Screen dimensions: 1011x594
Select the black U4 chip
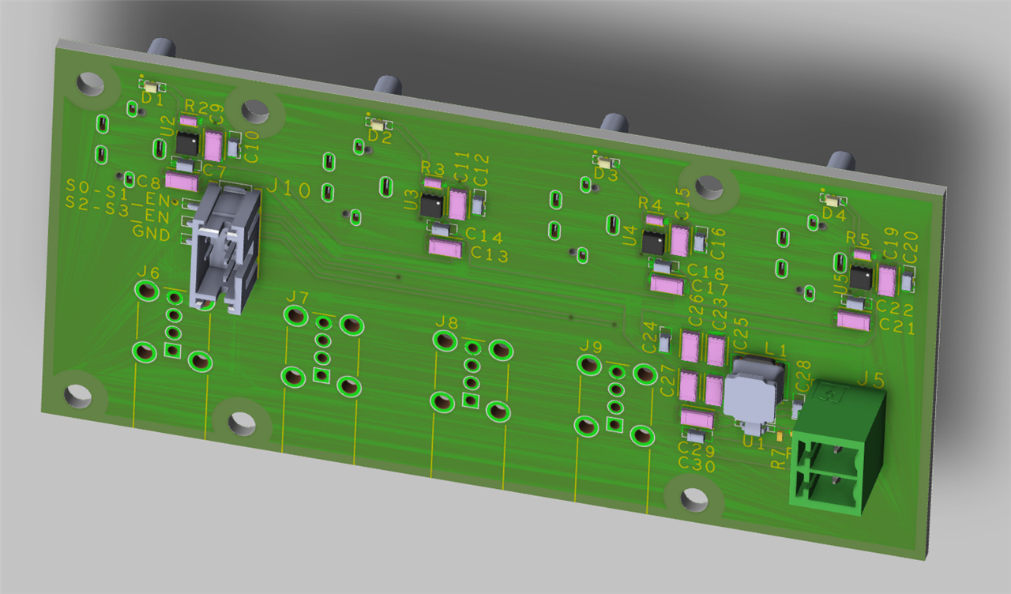click(654, 242)
